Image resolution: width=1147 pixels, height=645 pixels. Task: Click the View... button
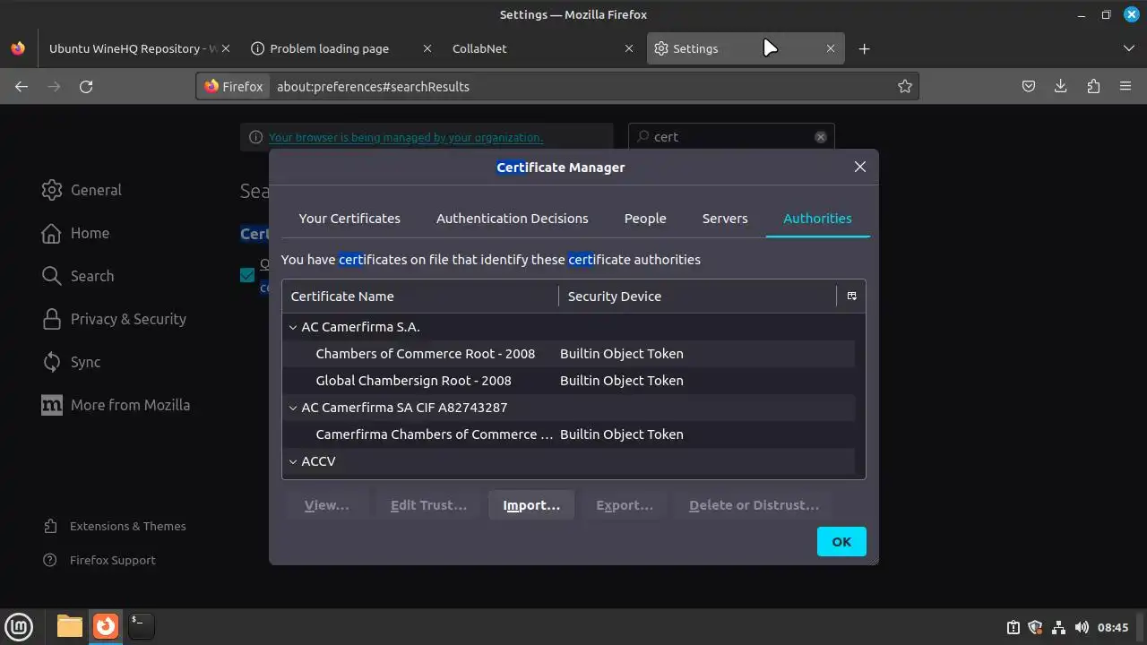tap(327, 505)
